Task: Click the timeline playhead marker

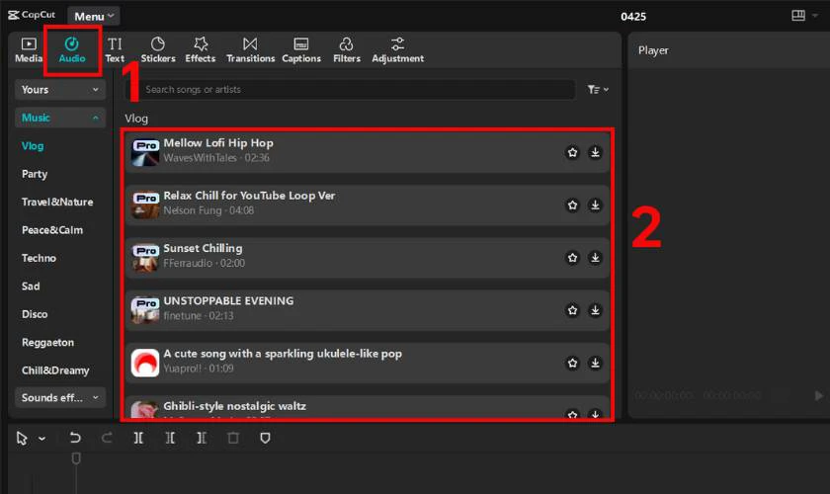Action: click(x=76, y=458)
